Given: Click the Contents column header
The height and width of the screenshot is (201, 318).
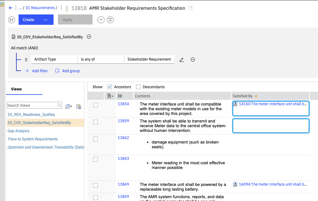Looking at the screenshot, I should click(x=183, y=96).
